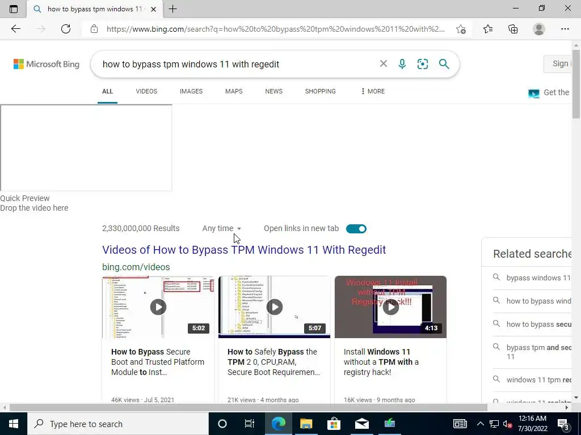
Task: Open the Windows Start menu
Action: pyautogui.click(x=14, y=424)
